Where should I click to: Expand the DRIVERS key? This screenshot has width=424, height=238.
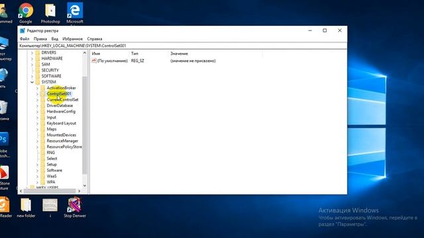point(32,53)
